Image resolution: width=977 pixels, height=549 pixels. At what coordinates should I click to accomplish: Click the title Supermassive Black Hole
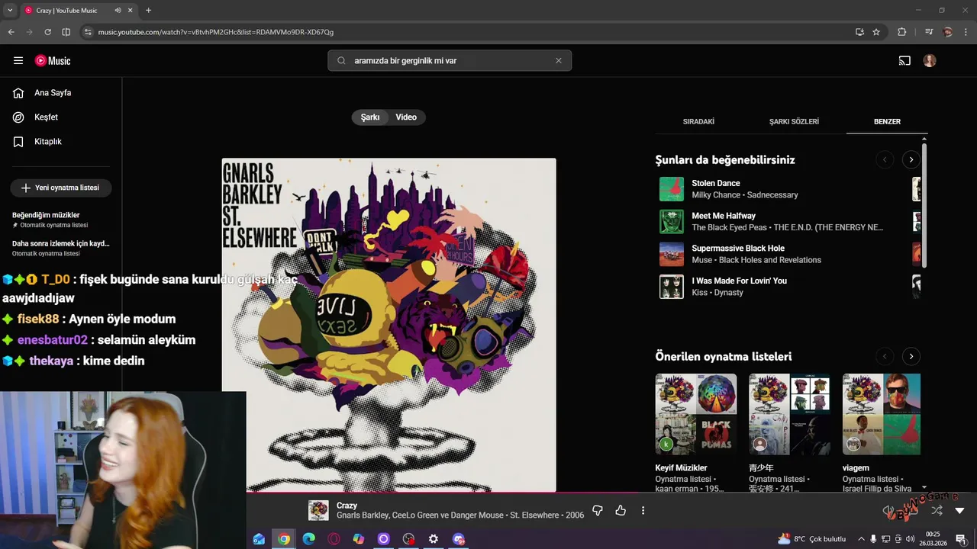pos(738,249)
